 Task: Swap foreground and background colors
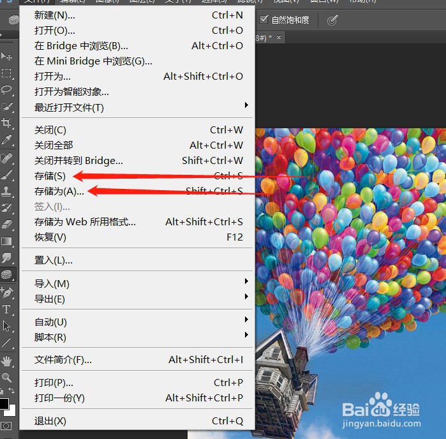coord(11,391)
